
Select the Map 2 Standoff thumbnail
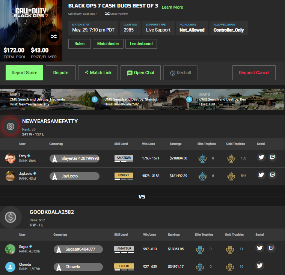(142, 99)
